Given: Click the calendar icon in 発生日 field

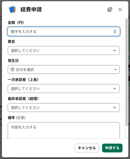Looking at the screenshot, I should tap(13, 69).
